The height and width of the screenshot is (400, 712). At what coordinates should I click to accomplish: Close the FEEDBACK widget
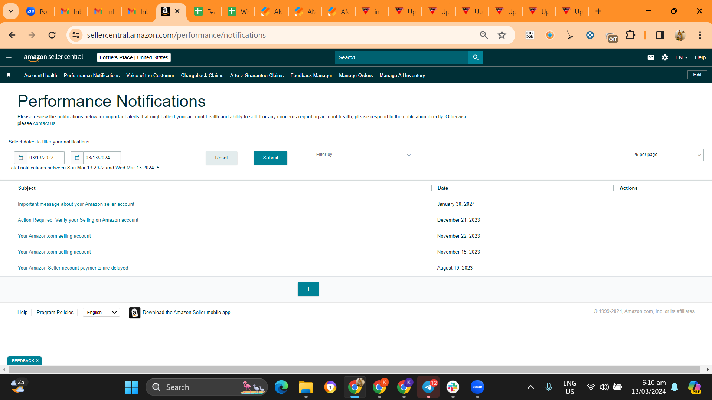click(37, 361)
